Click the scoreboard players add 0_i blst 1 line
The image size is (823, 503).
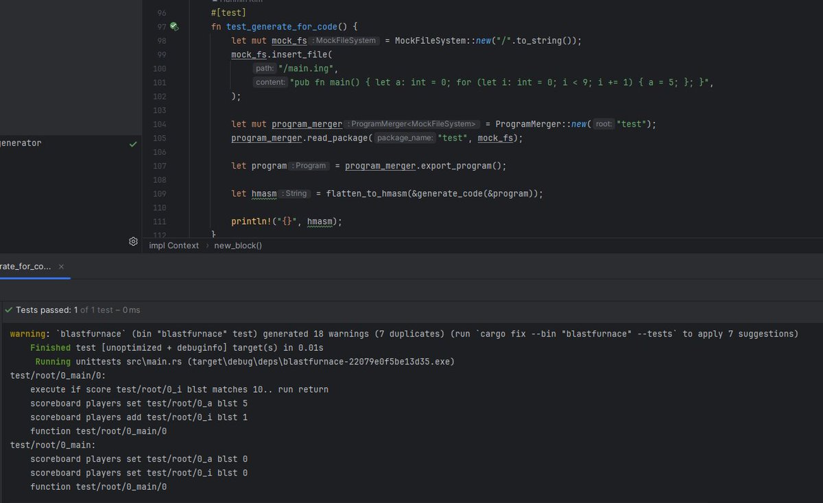coord(139,417)
